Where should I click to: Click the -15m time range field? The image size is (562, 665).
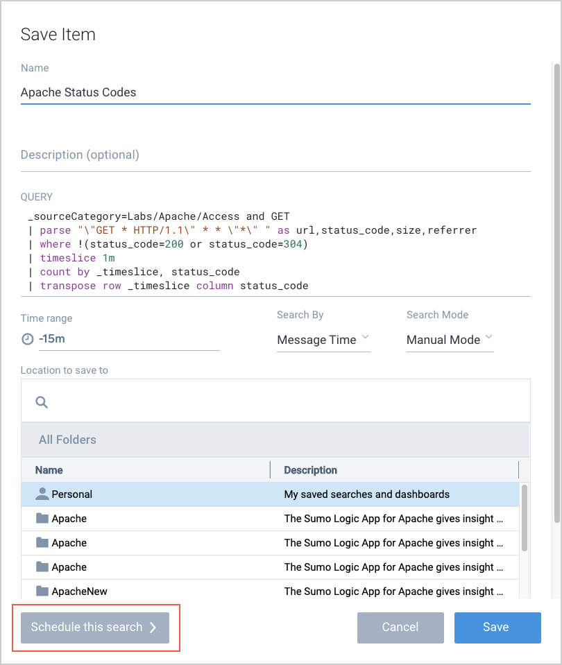128,339
